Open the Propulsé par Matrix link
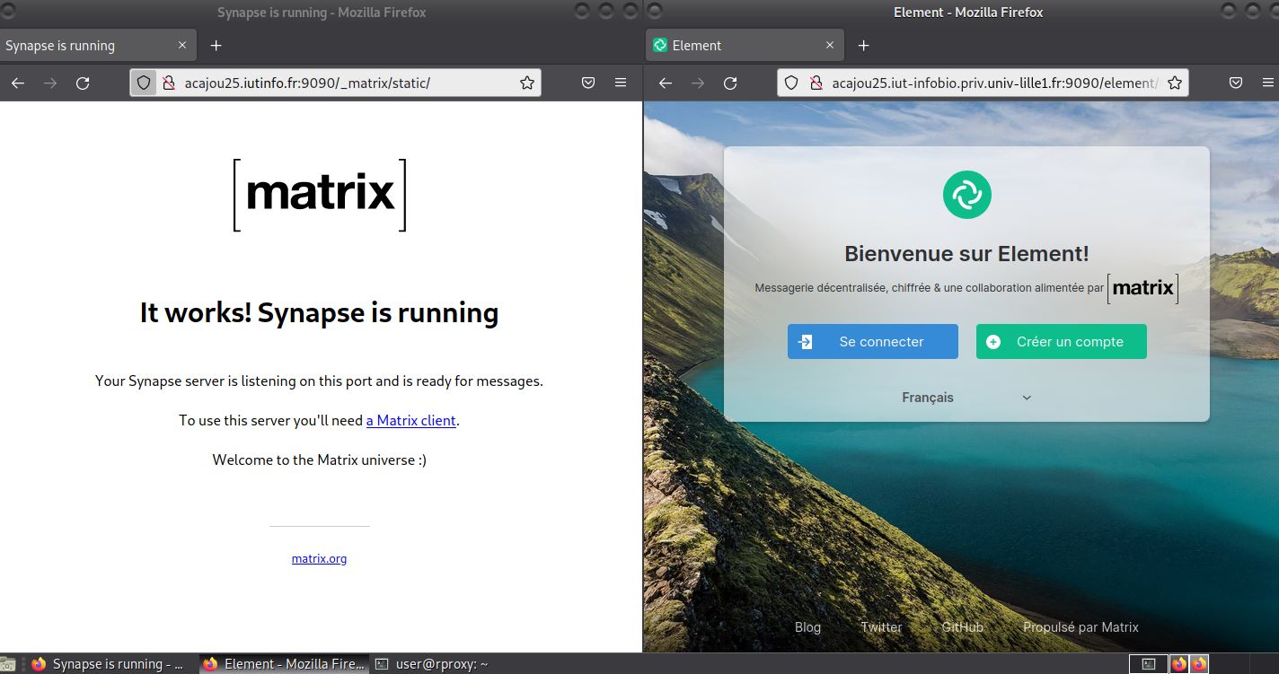Image resolution: width=1279 pixels, height=674 pixels. 1081,627
